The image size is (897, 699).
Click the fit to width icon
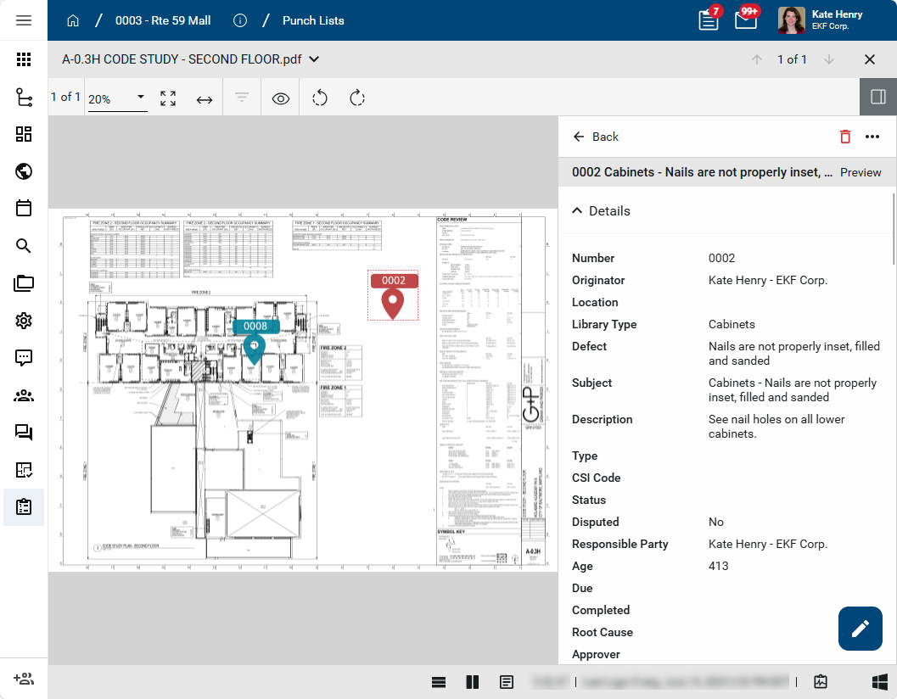pos(205,99)
